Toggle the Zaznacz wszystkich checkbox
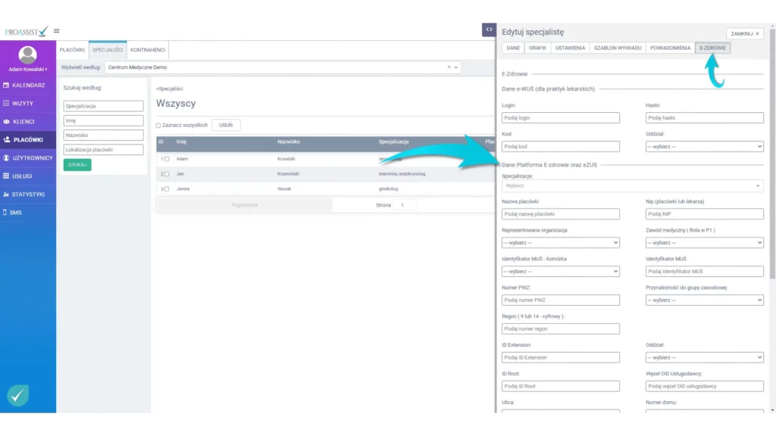 pyautogui.click(x=158, y=125)
